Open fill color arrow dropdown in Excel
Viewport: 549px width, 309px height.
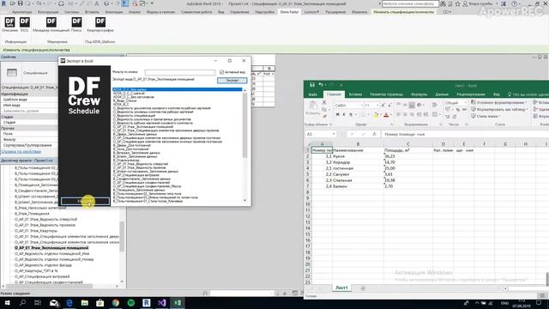pyautogui.click(x=381, y=114)
